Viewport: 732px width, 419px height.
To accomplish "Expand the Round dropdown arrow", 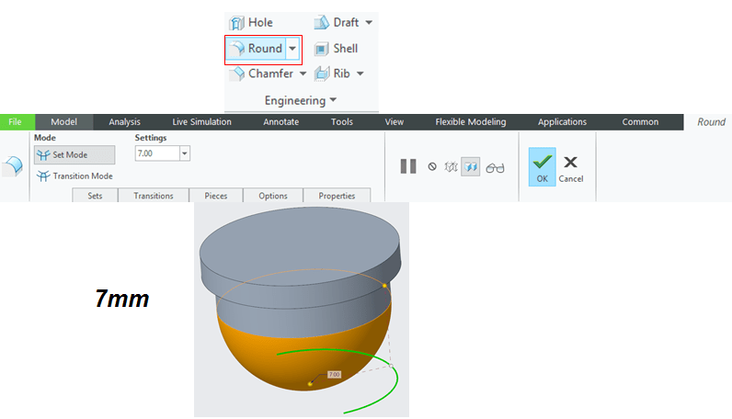I will click(x=292, y=49).
